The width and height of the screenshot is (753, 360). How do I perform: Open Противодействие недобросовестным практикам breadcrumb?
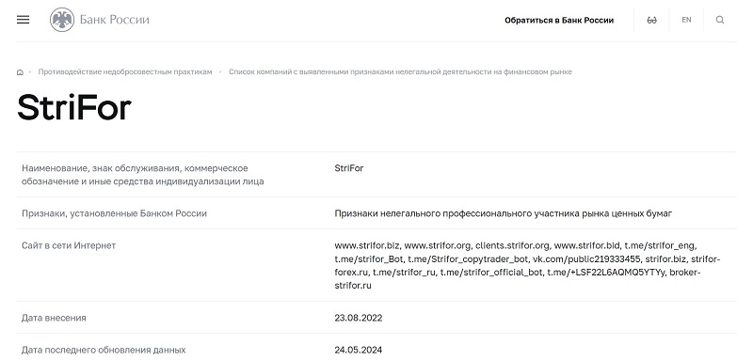coord(125,71)
